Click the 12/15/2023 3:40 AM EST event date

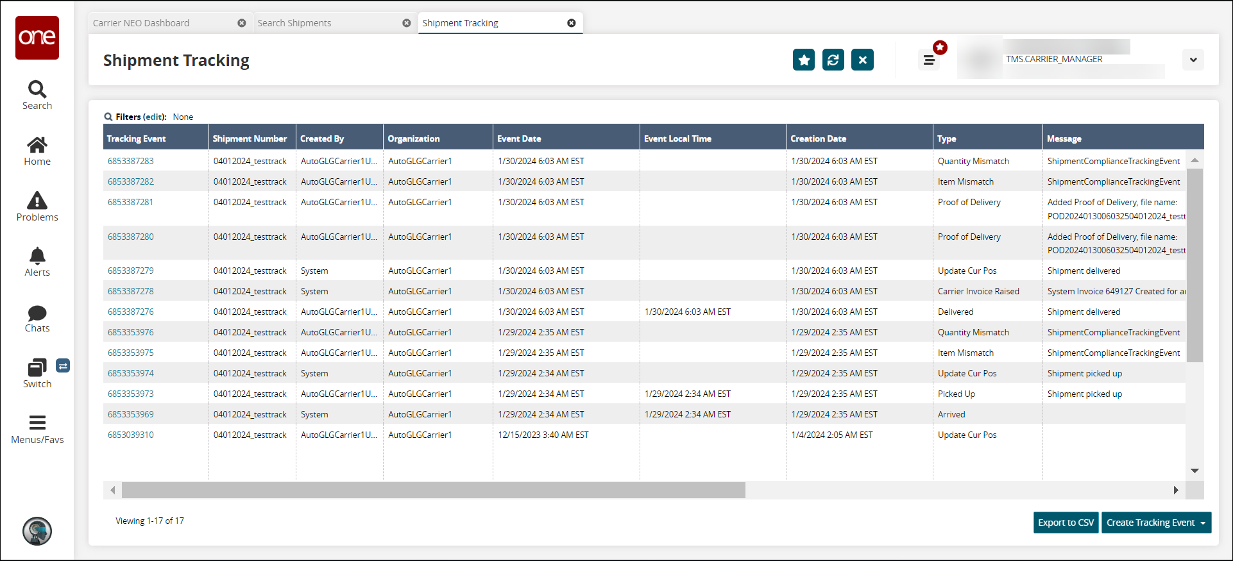click(x=543, y=435)
